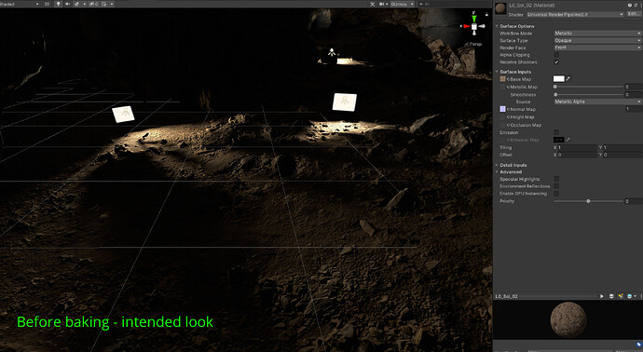Play the material preview animation
Image resolution: width=643 pixels, height=352 pixels.
[x=602, y=296]
